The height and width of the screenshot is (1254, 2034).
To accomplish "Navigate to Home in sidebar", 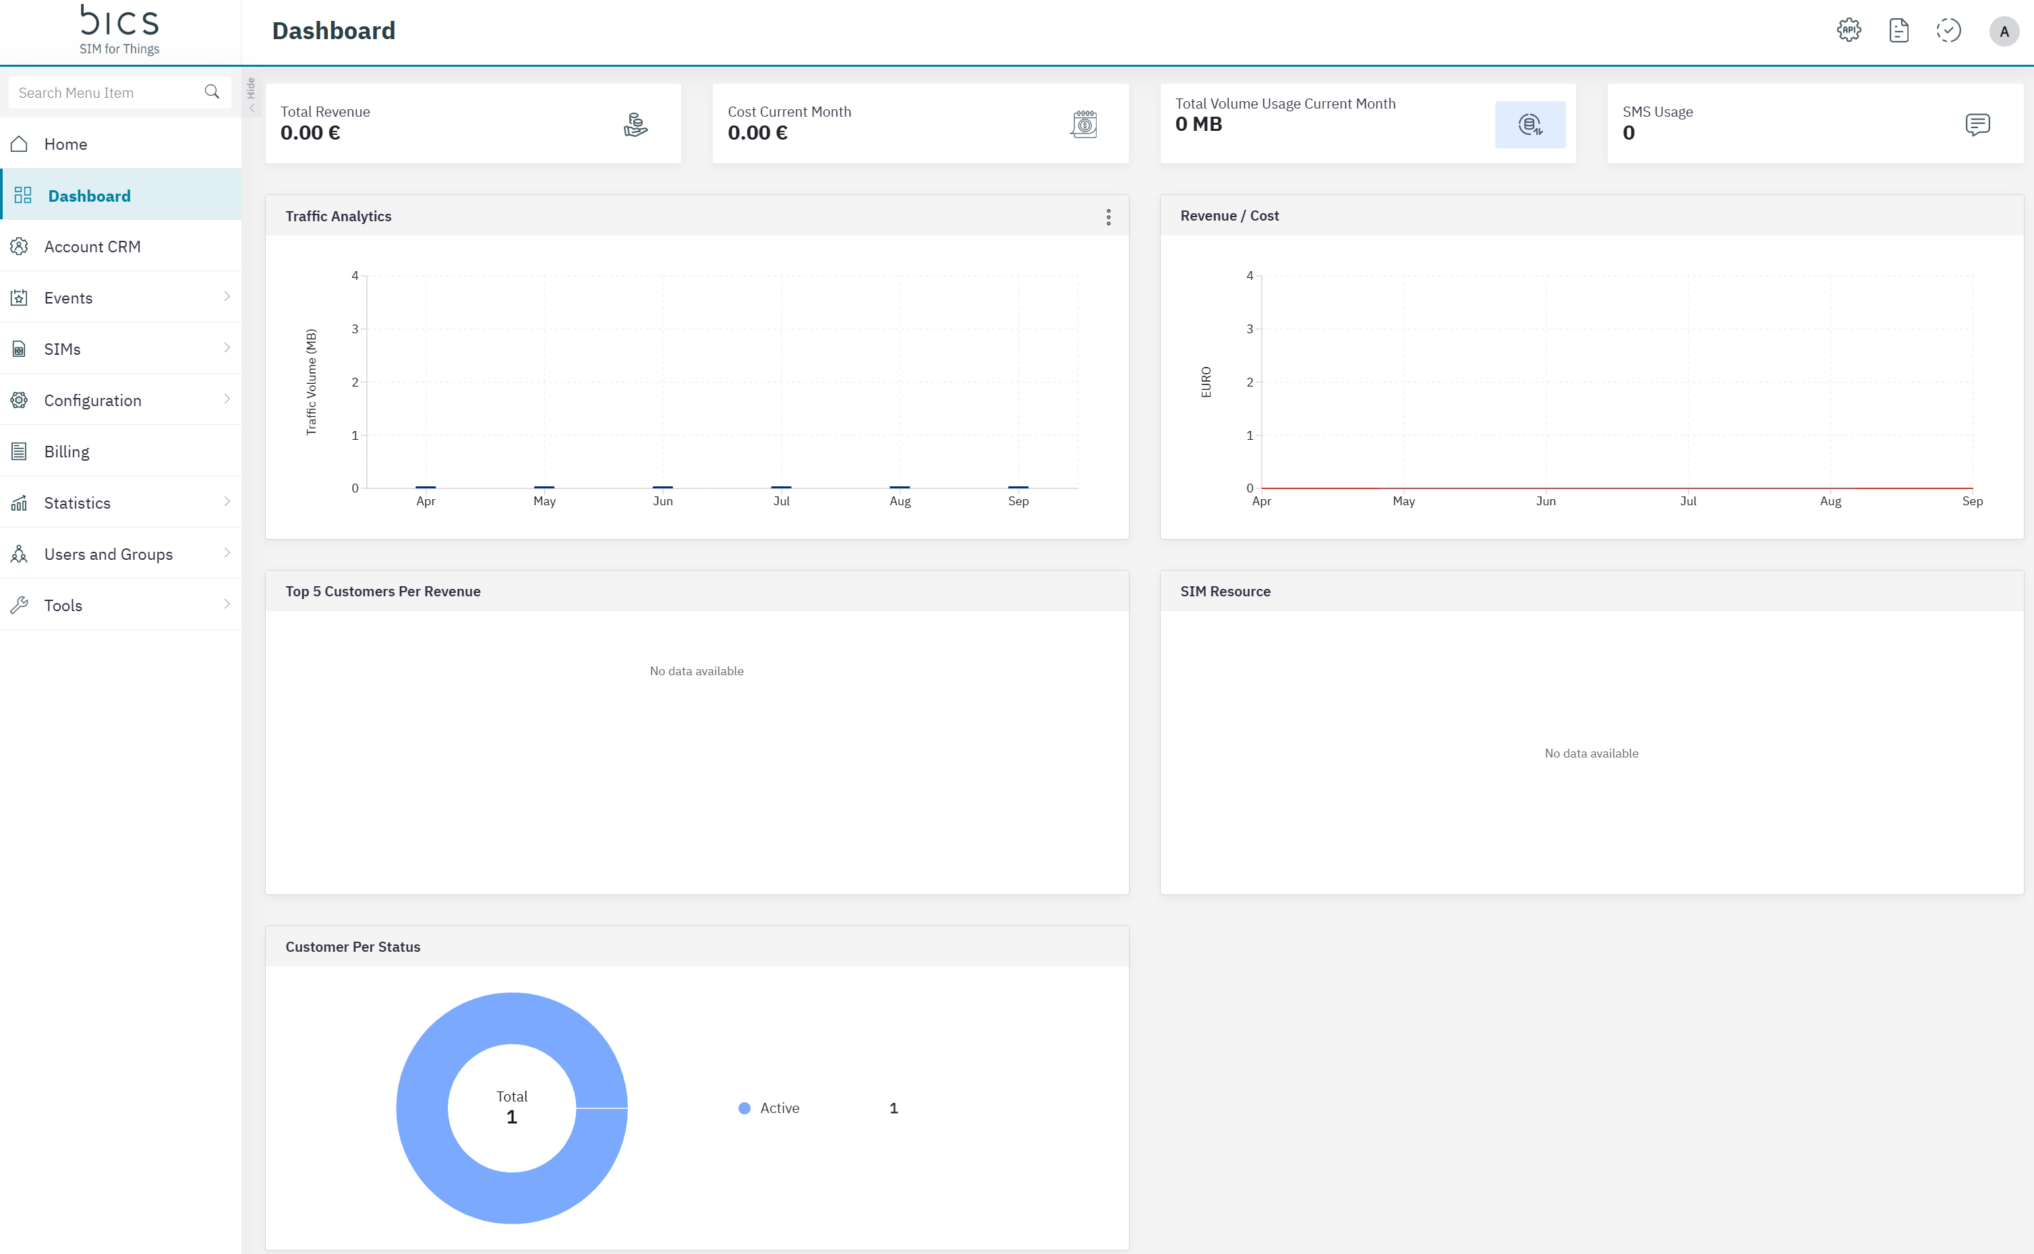I will coord(65,144).
